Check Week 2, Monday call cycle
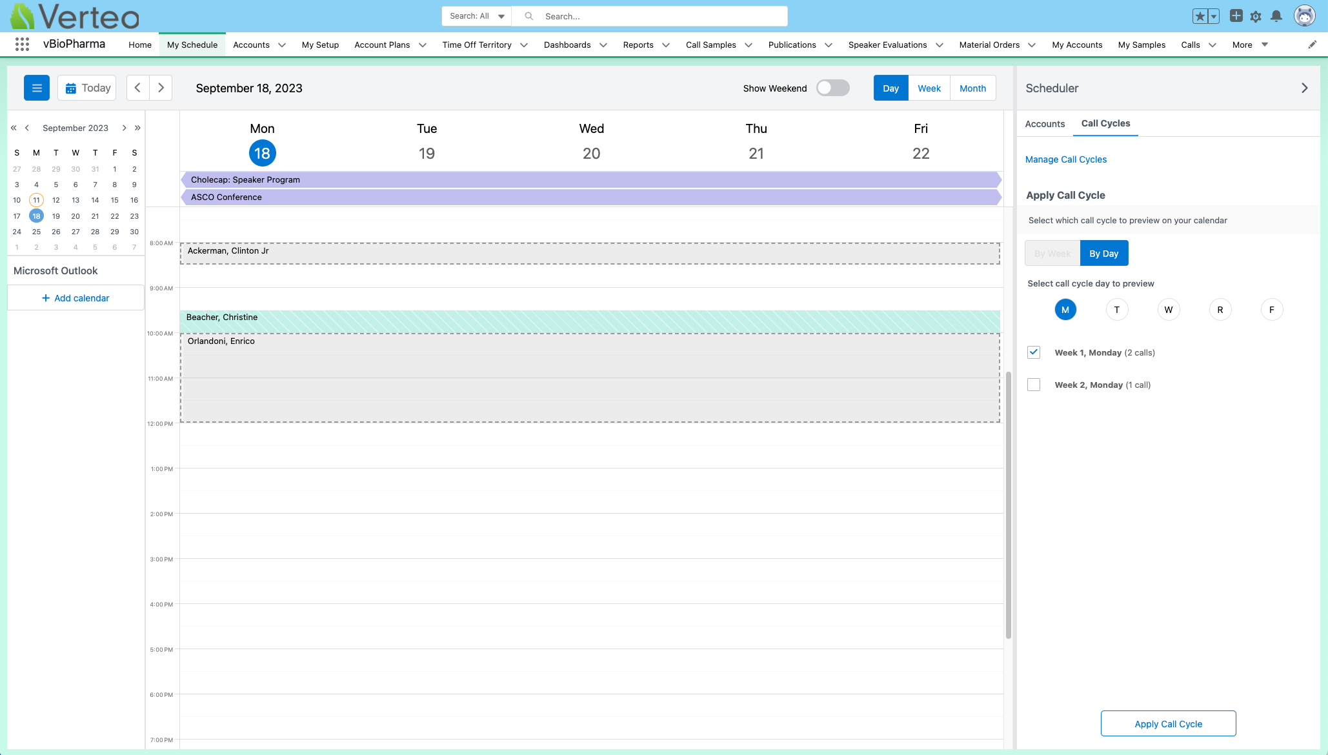1328x755 pixels. coord(1034,384)
